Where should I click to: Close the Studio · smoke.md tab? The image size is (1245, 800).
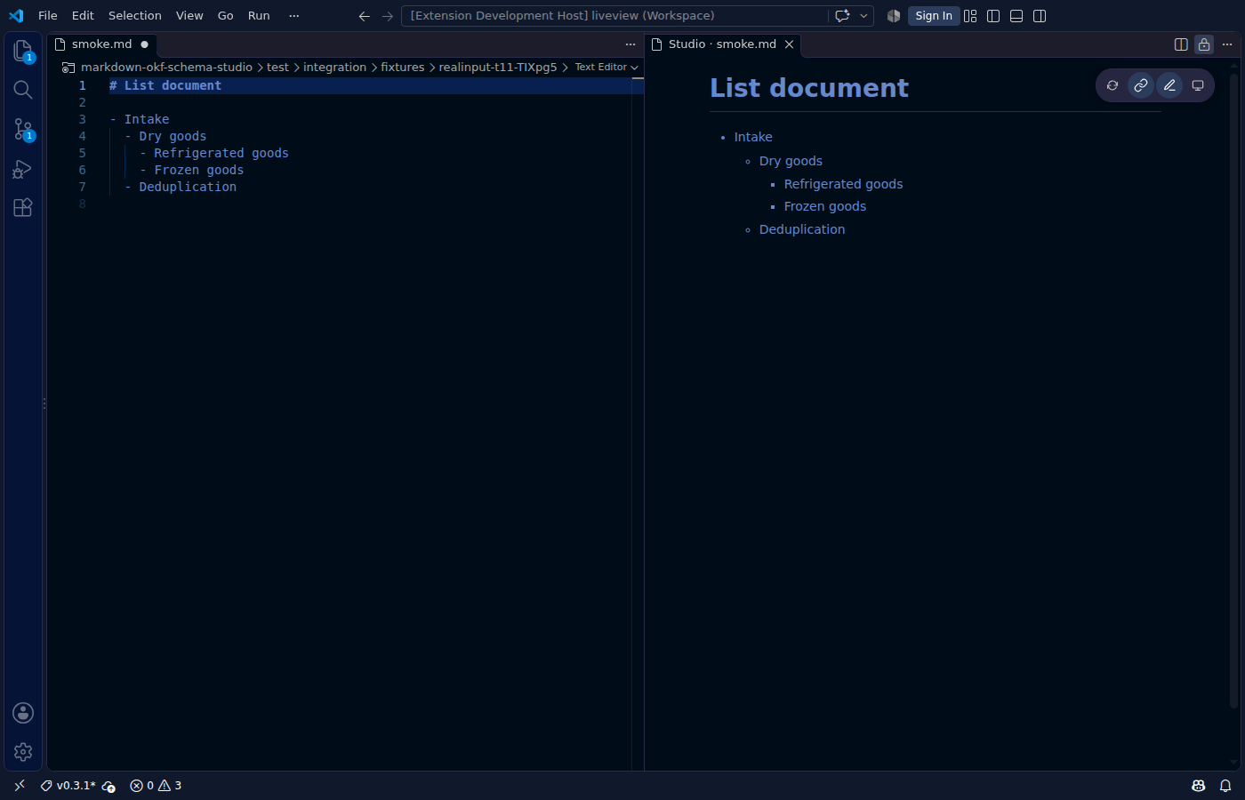pyautogui.click(x=789, y=44)
